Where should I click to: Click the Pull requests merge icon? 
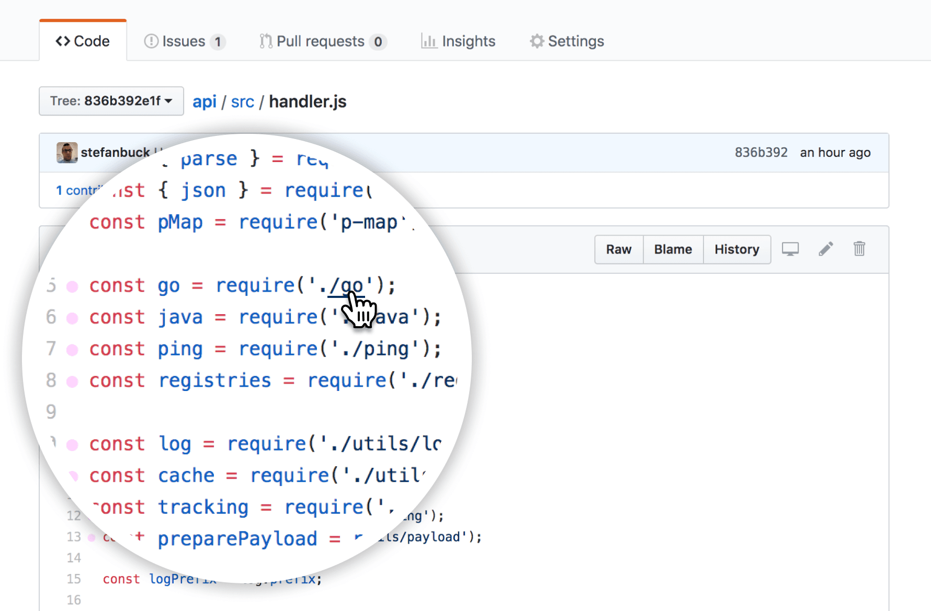266,41
